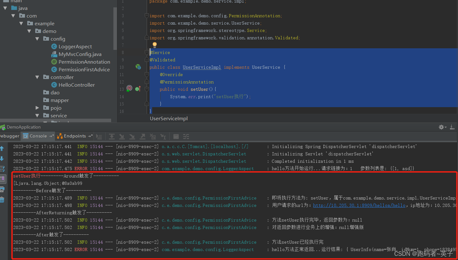Click the implementations gutter icon beside UserServiceImpl

pyautogui.click(x=138, y=67)
